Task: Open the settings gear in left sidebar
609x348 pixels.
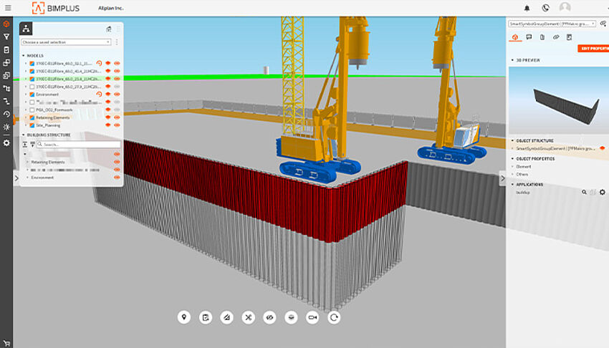Action: (x=6, y=143)
